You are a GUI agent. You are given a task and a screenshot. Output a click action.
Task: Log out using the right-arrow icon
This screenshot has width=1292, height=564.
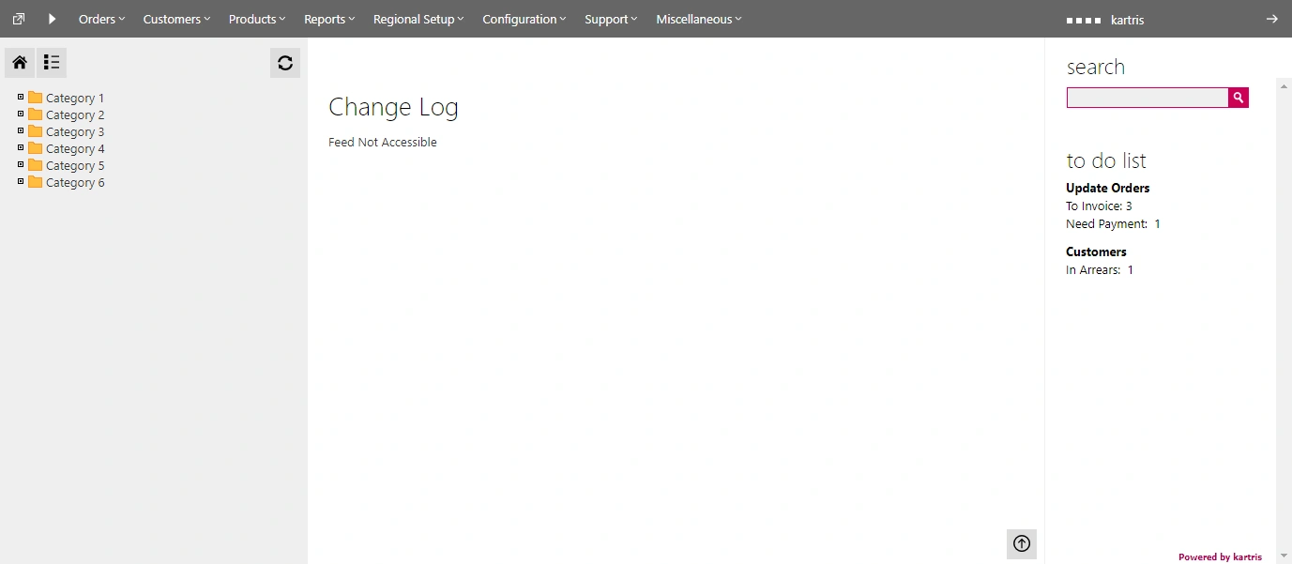(x=1271, y=19)
